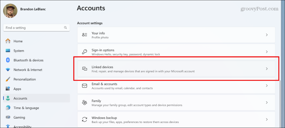285x128 pixels.
Task: Click the Accounts person icon in sidebar
Action: pyautogui.click(x=8, y=98)
